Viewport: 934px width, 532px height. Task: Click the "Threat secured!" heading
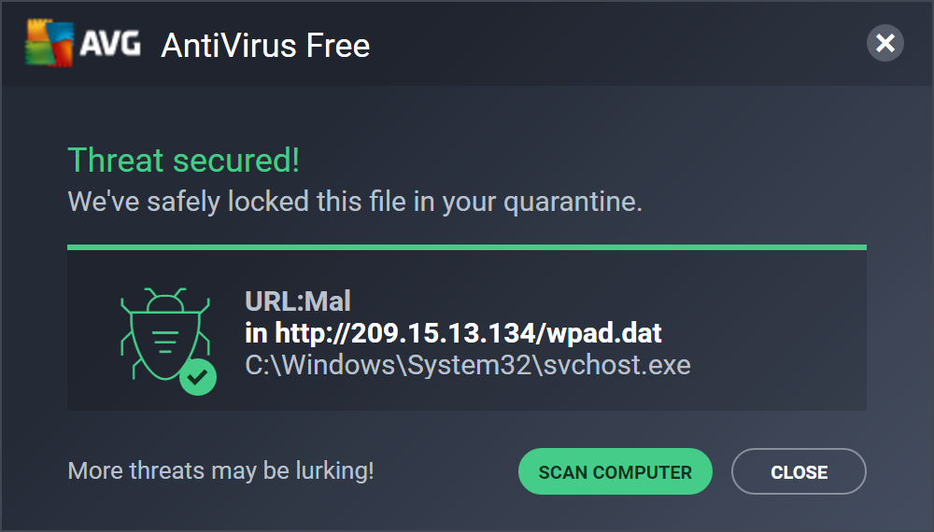[x=183, y=161]
